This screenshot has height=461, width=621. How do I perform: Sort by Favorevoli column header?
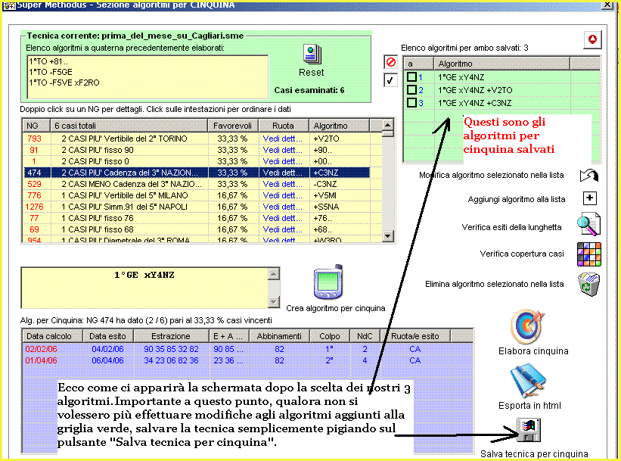coord(233,126)
